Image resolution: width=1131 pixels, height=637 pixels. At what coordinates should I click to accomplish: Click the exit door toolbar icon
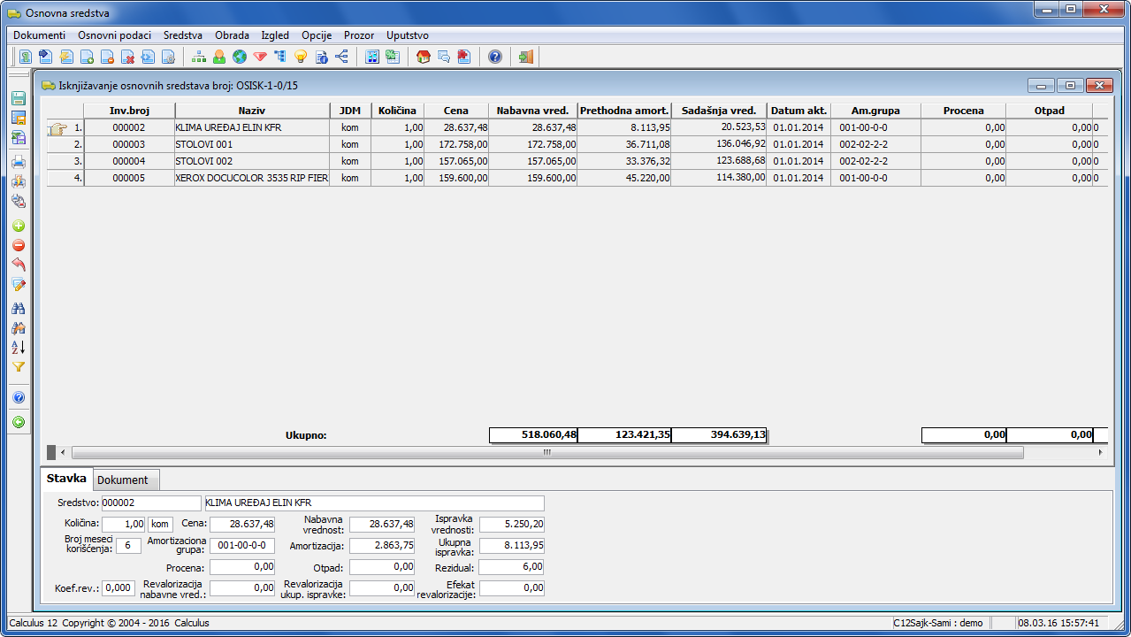526,57
